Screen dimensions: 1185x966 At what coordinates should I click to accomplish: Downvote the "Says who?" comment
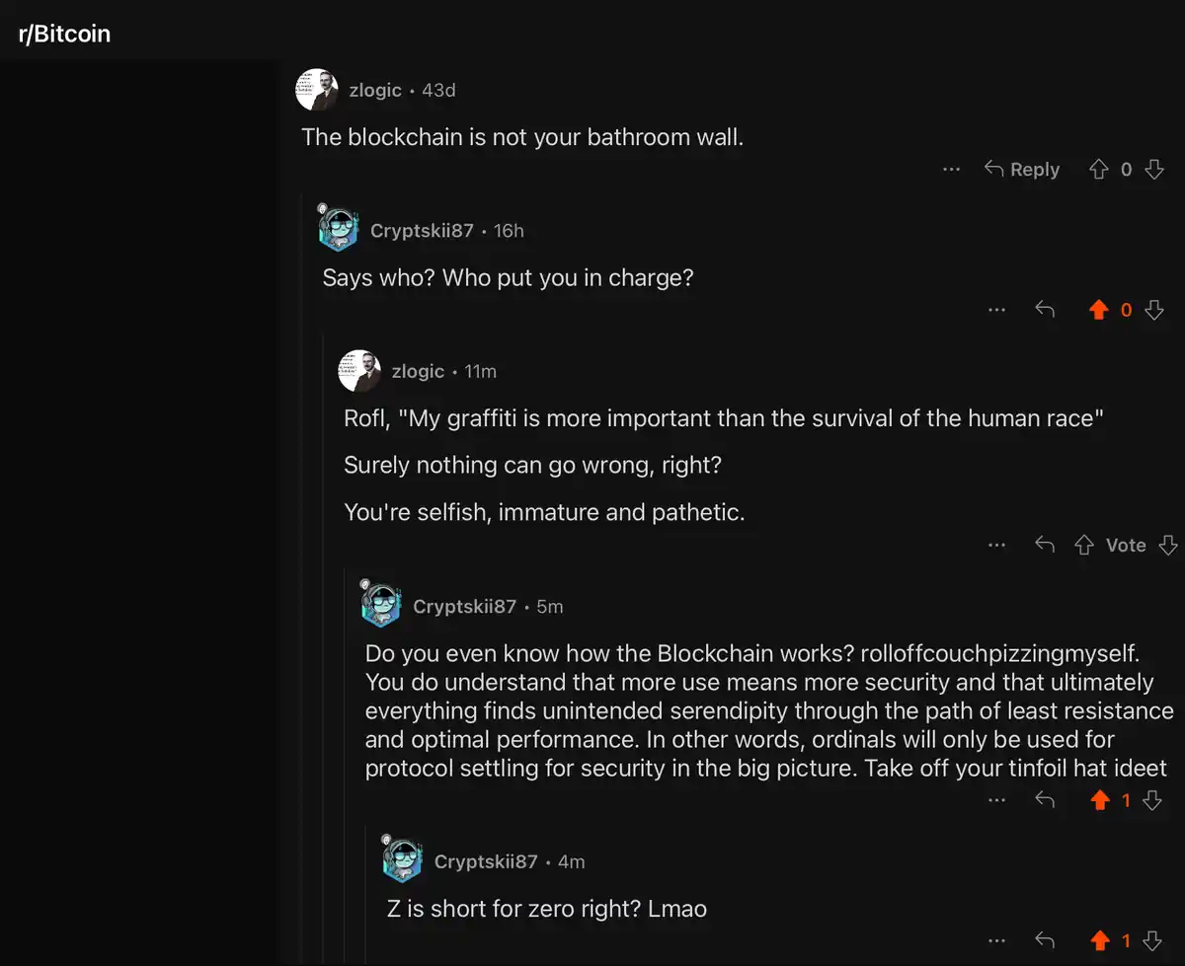(1153, 310)
